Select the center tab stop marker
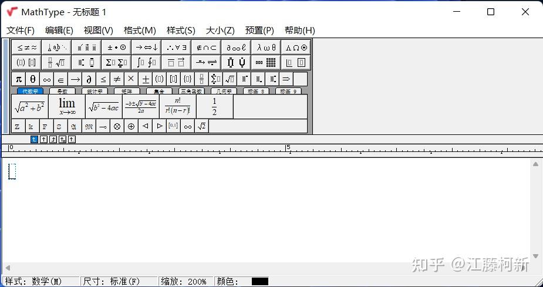The width and height of the screenshot is (543, 287). [x=43, y=140]
